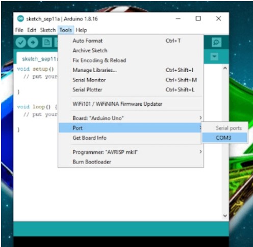253x247 pixels.
Task: Choose Auto Format from Tools menu
Action: point(131,41)
